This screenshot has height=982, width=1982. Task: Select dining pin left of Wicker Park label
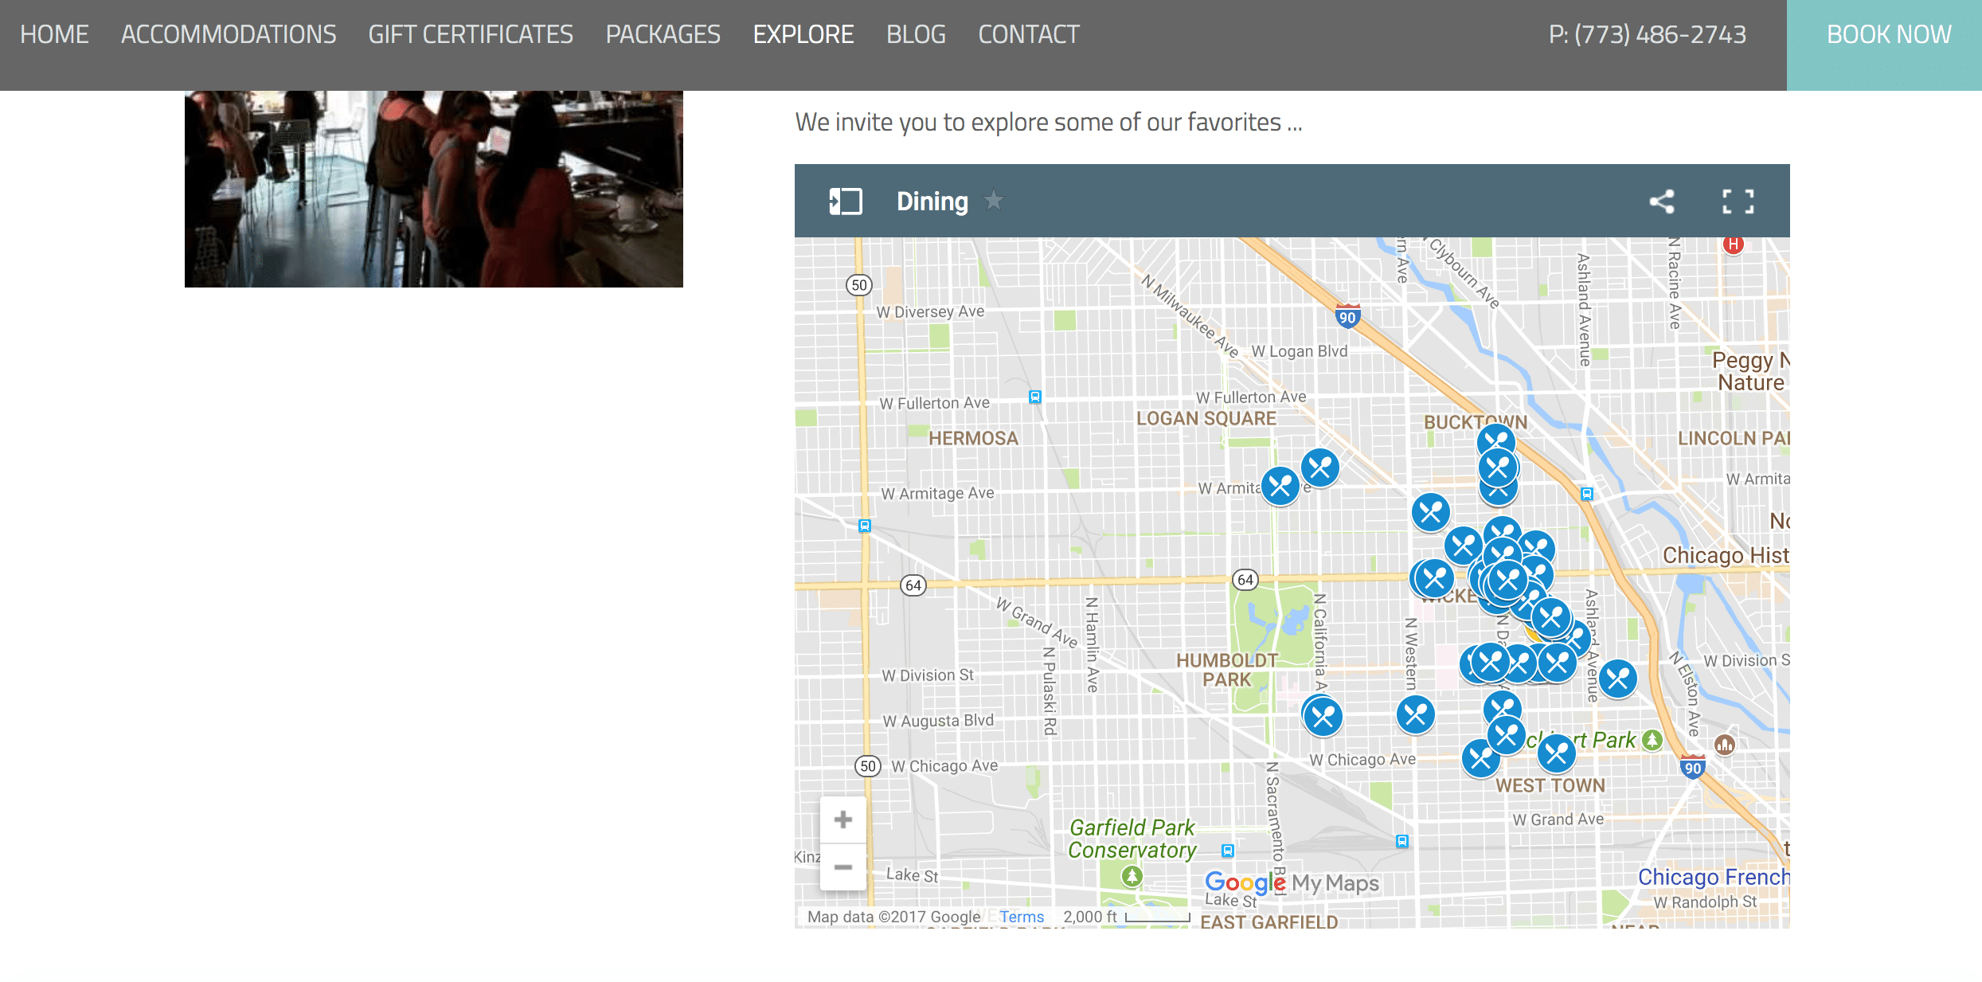tap(1433, 579)
